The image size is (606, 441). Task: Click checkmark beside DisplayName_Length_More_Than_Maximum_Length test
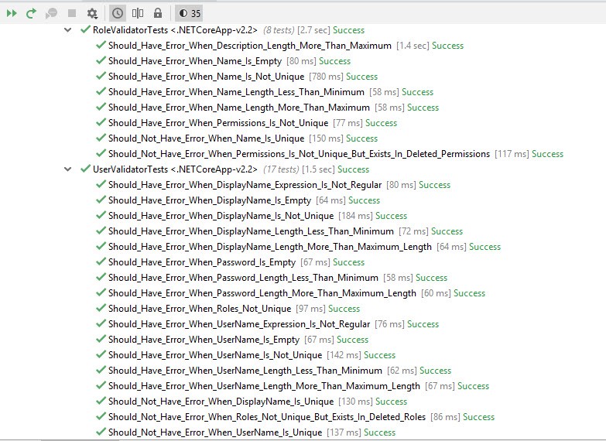(x=101, y=246)
